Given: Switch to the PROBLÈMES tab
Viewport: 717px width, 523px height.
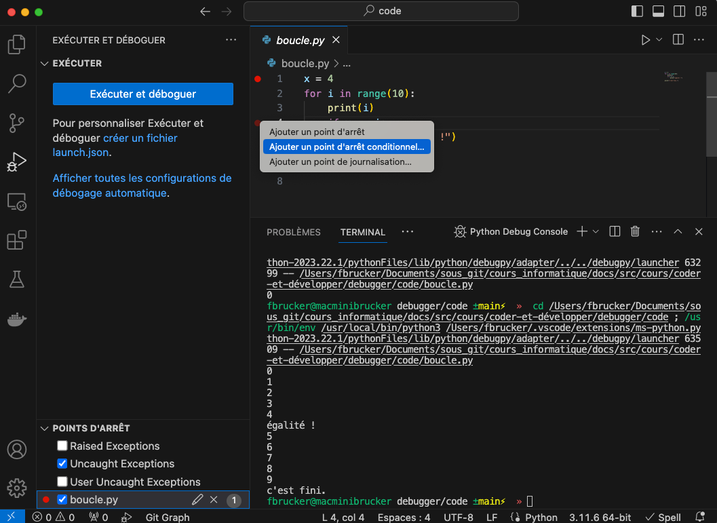Looking at the screenshot, I should click(293, 231).
